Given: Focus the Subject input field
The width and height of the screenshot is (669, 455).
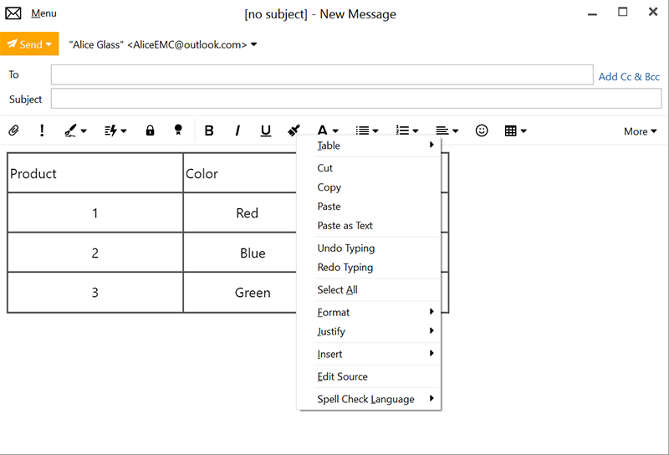Looking at the screenshot, I should tap(356, 99).
